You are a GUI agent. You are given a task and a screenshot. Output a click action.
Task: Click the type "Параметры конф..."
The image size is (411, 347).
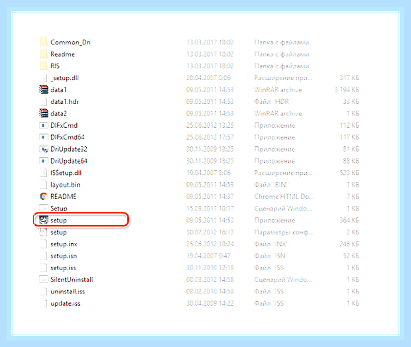[x=284, y=232]
